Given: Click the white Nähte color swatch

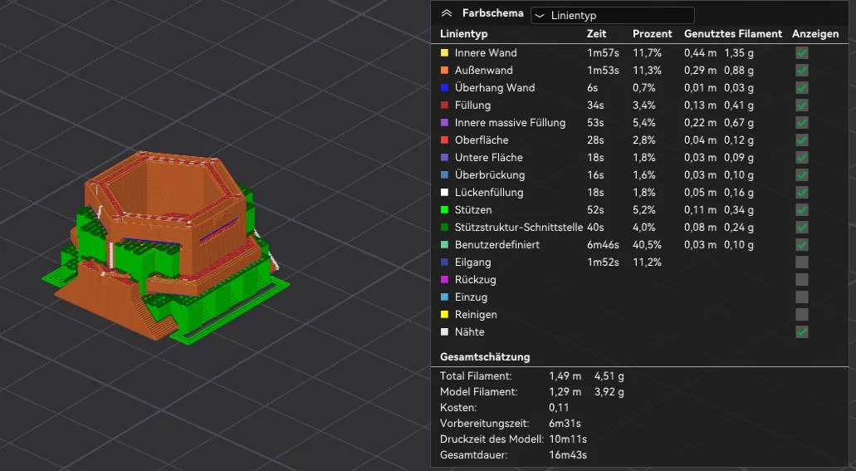Looking at the screenshot, I should tap(444, 332).
